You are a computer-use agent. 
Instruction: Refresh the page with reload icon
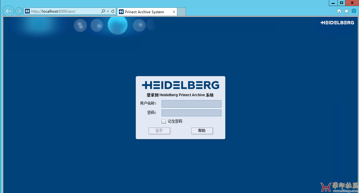tap(113, 11)
